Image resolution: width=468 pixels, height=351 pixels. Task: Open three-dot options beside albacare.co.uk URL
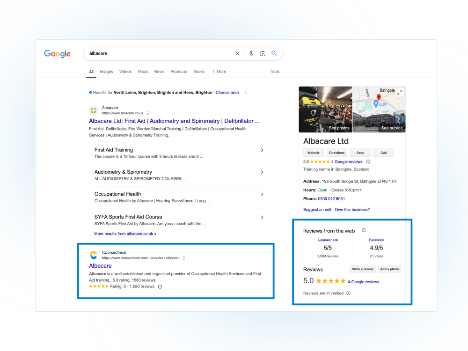tap(148, 113)
